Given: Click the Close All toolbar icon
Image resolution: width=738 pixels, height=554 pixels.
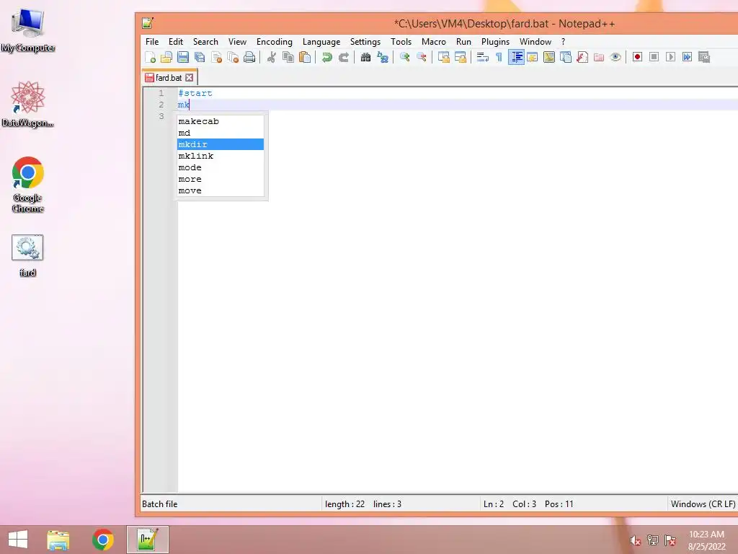Looking at the screenshot, I should point(233,57).
